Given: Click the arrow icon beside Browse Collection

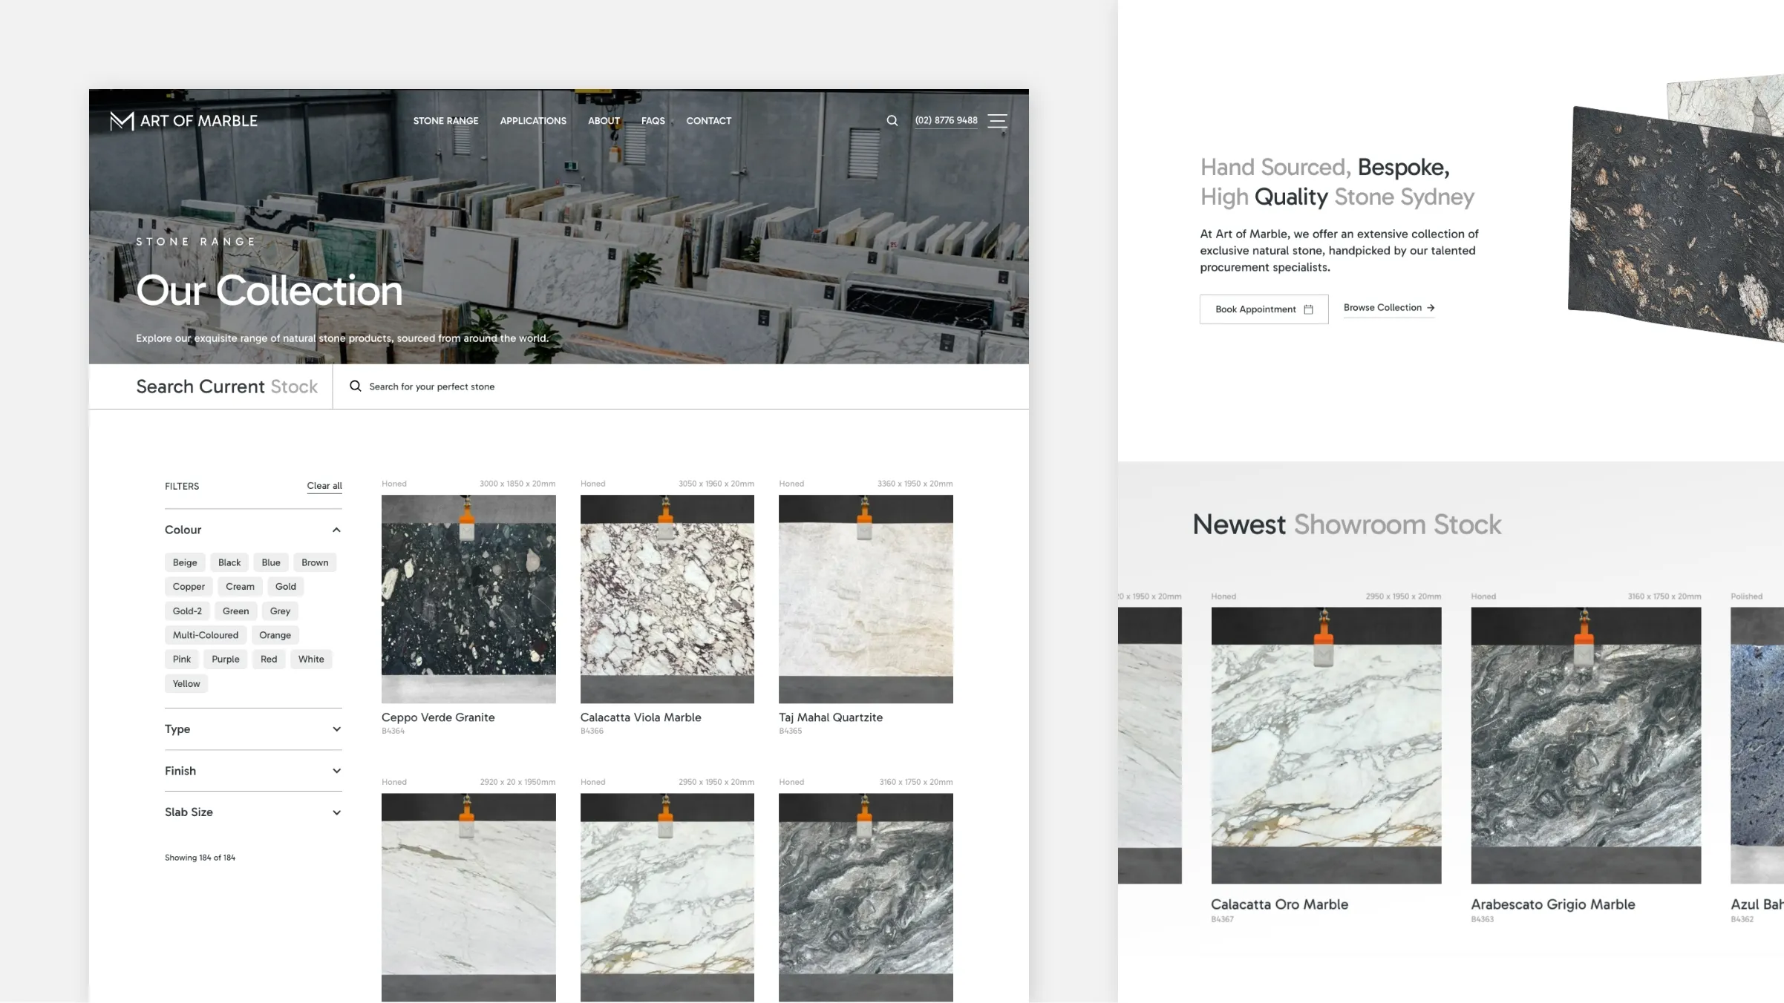Looking at the screenshot, I should click(x=1431, y=308).
